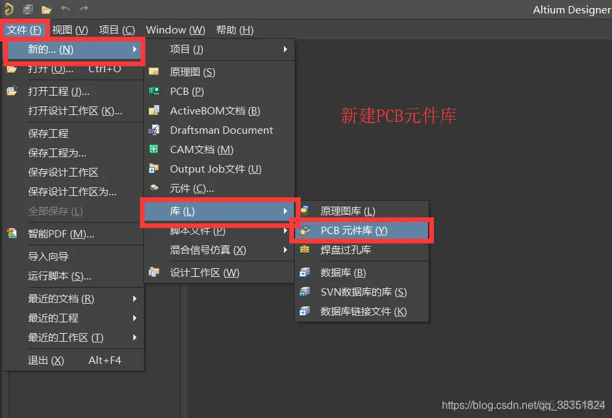This screenshot has height=418, width=612.
Task: Select PCB 元件库 (Y) entry
Action: (x=362, y=231)
